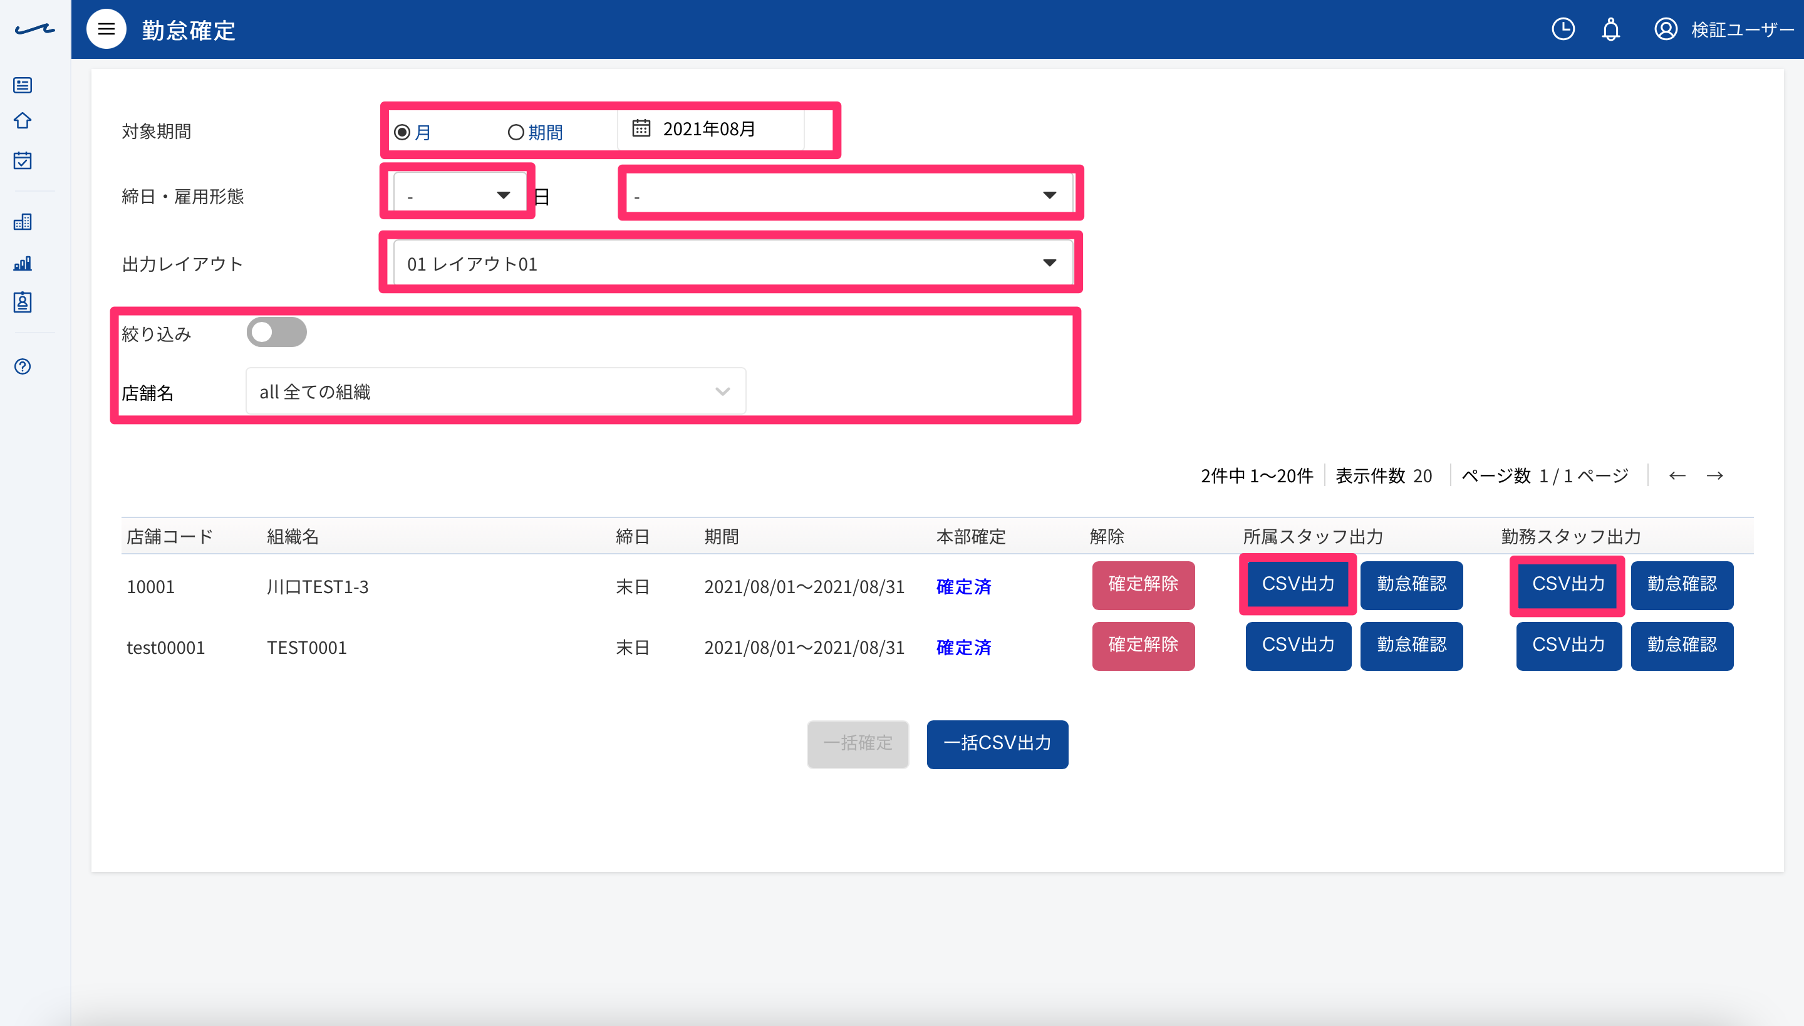
Task: Click 確定済 link for store 10001
Action: [963, 586]
